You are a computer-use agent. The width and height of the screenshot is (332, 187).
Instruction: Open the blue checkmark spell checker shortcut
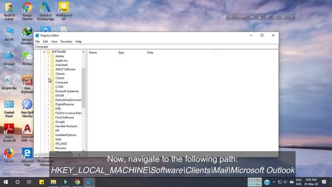pyautogui.click(x=27, y=108)
